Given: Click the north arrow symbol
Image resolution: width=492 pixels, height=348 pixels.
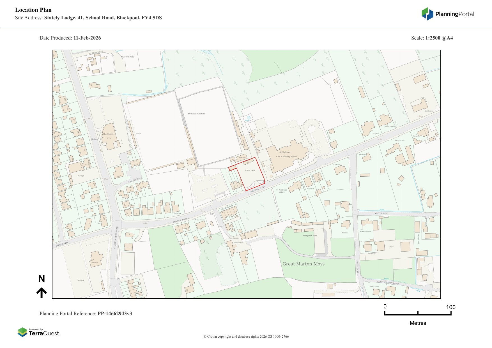Looking at the screenshot, I should [x=42, y=292].
